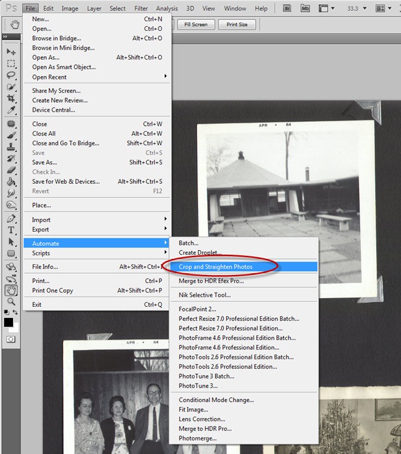Click the black foreground color swatch
The height and width of the screenshot is (454, 401).
click(x=8, y=322)
